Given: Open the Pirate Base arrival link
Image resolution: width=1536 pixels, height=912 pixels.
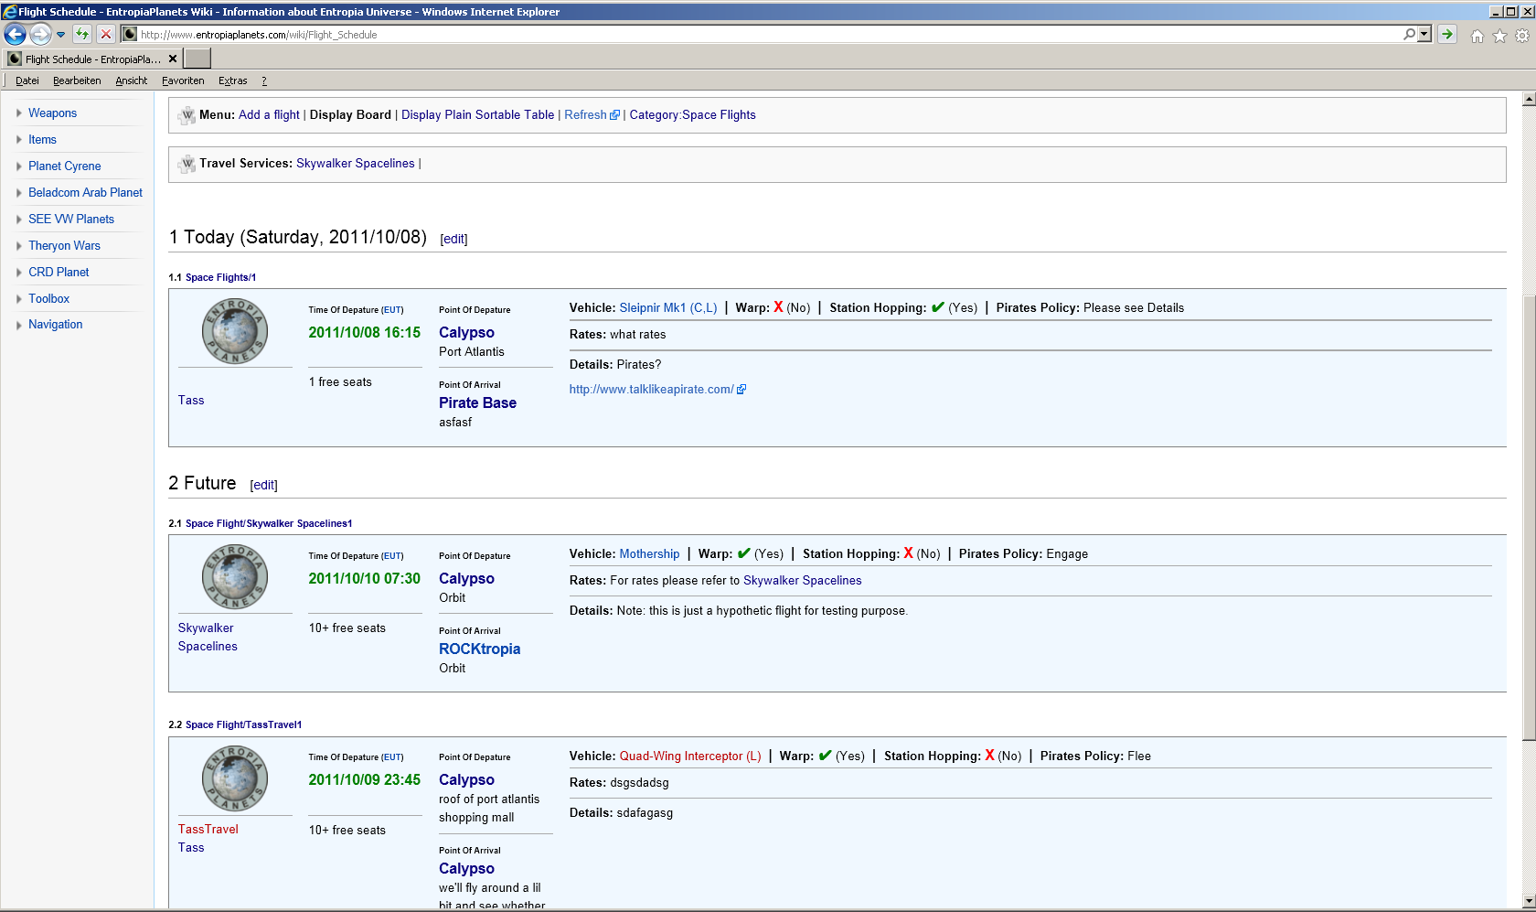Looking at the screenshot, I should coord(477,403).
